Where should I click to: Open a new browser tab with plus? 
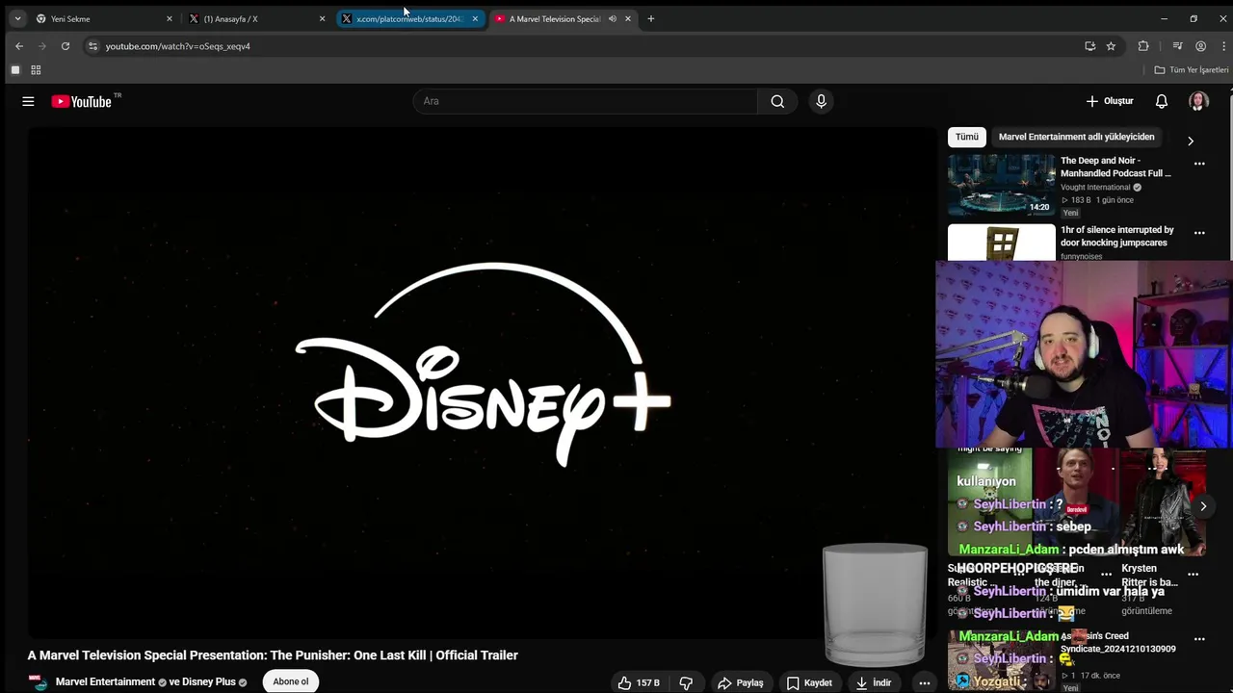tap(650, 18)
